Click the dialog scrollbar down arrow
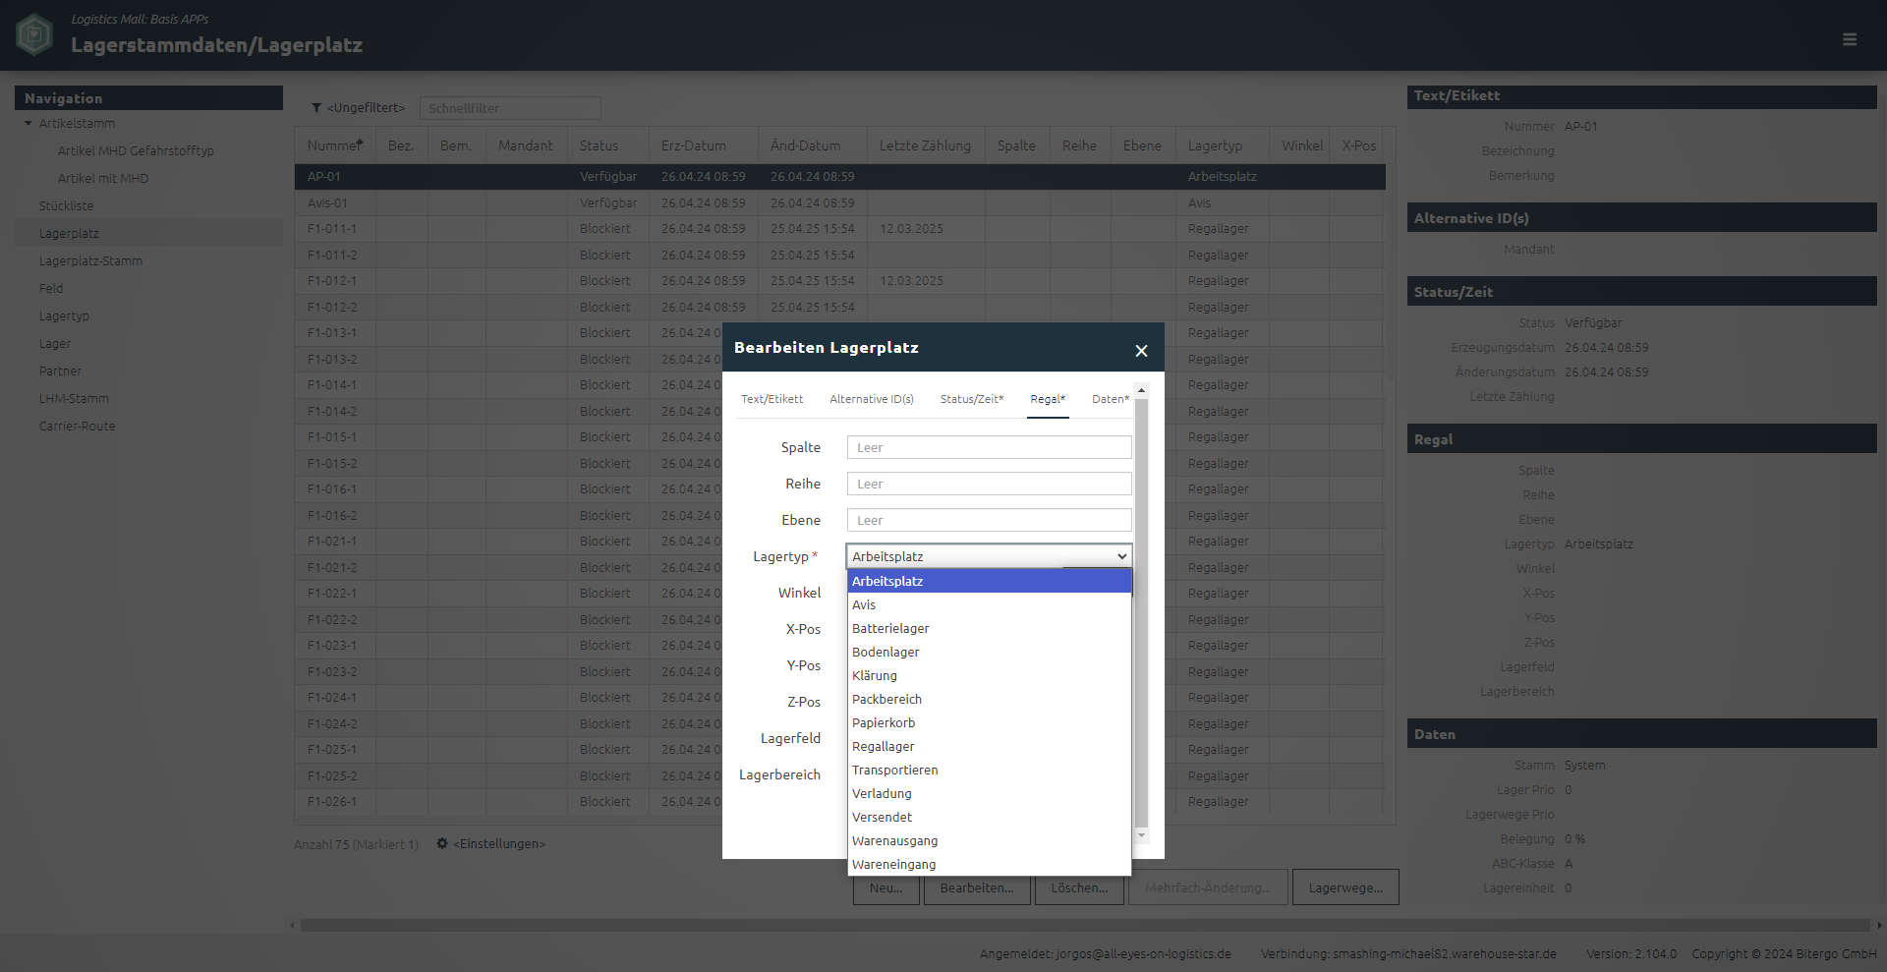Screen dimensions: 1887x972 pyautogui.click(x=1141, y=835)
